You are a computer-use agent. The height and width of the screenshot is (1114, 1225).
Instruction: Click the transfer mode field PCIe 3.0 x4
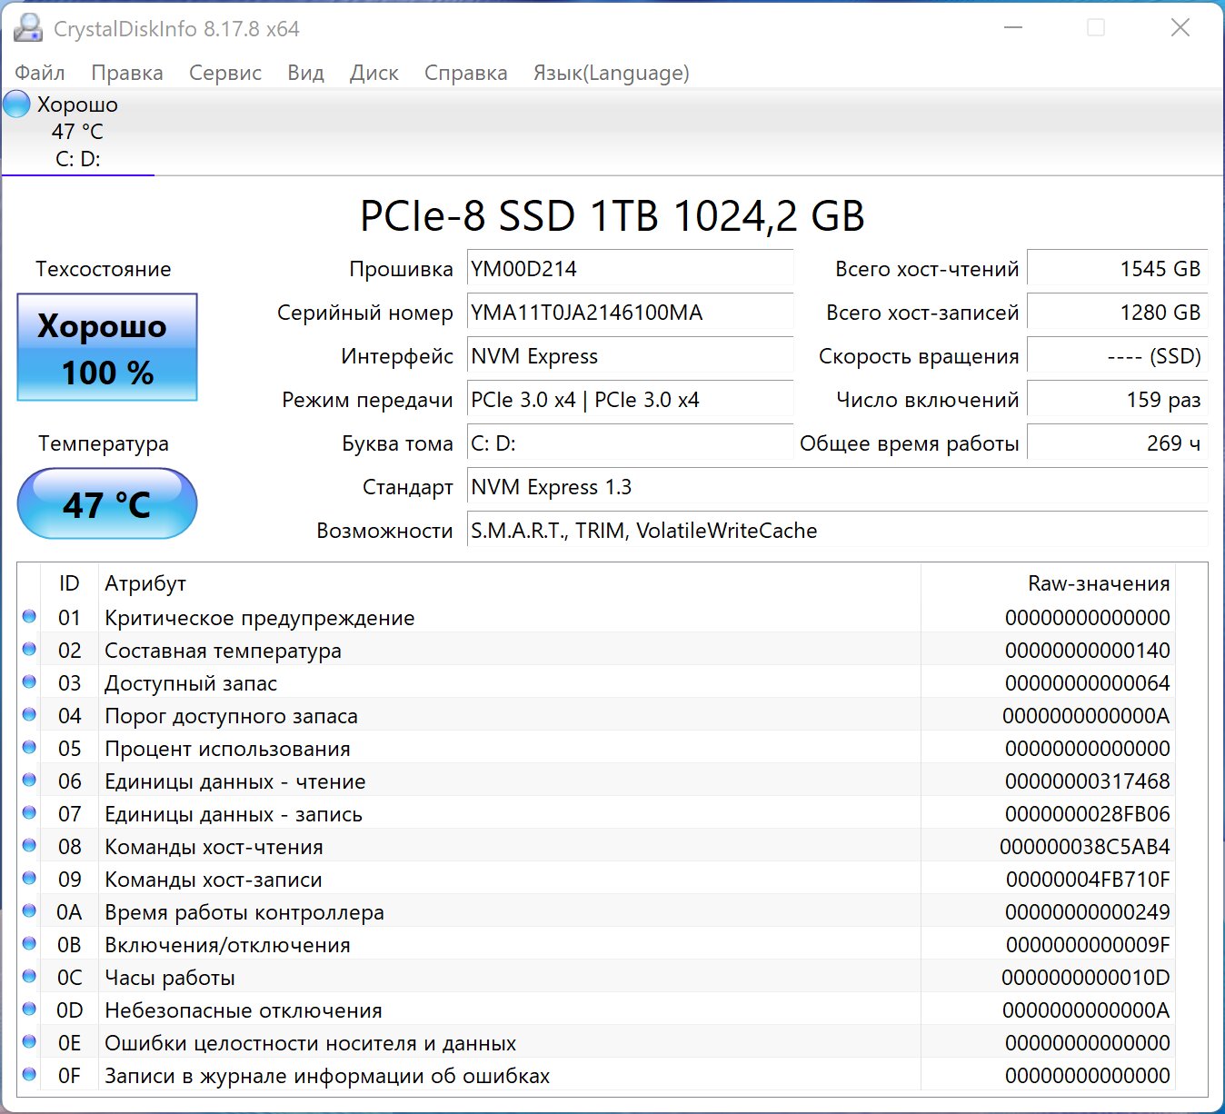coord(630,400)
